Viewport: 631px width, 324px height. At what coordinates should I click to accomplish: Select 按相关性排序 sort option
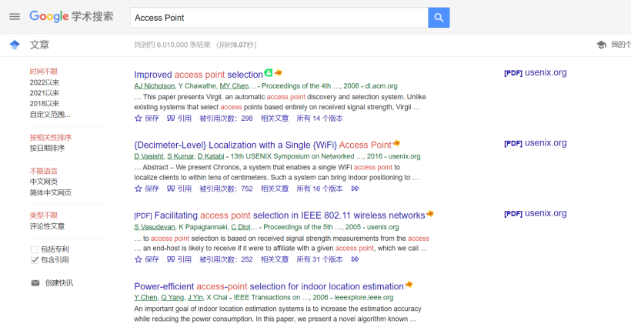[51, 137]
